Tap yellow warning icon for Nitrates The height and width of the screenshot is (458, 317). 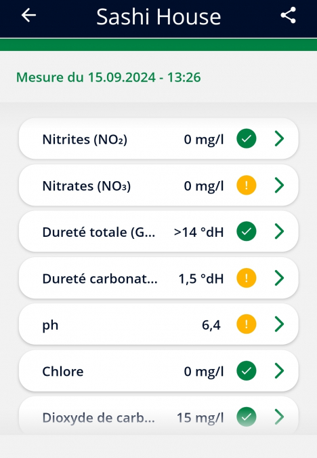click(247, 185)
